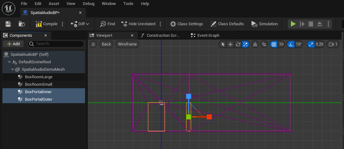The image size is (344, 149).
Task: Open the Wireframe view mode dropdown
Action: (127, 44)
